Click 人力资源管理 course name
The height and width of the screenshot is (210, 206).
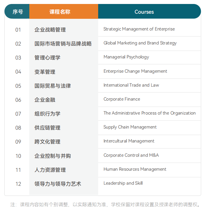click(50, 170)
